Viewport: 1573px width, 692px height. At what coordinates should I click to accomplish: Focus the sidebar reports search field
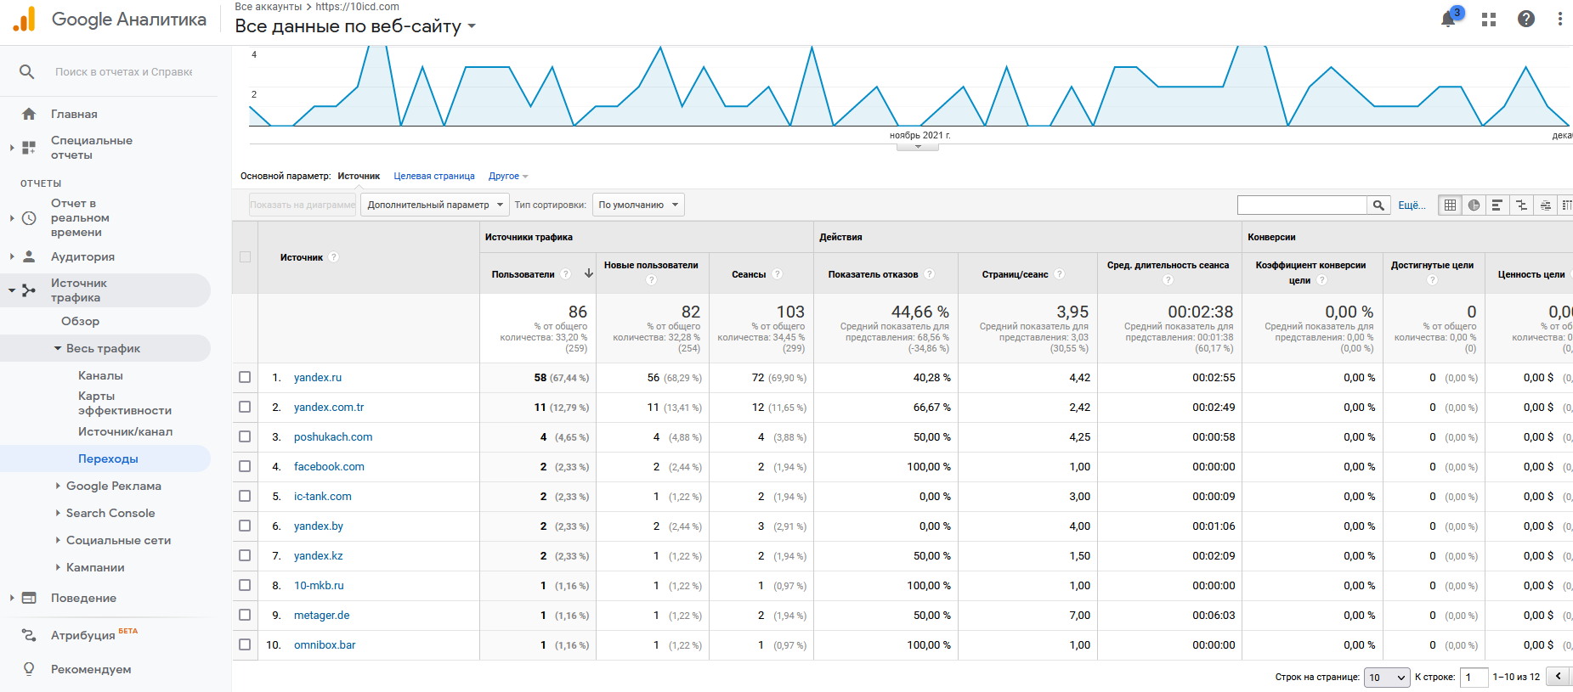coord(124,72)
